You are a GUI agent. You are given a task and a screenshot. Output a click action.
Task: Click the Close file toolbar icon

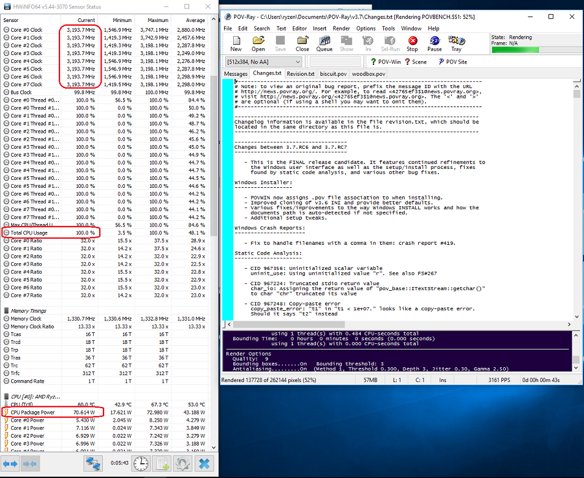click(x=302, y=43)
